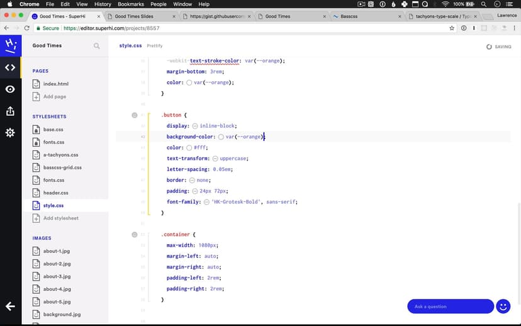Collapse the .container rule fold marker
Viewport: 521px width, 326px height.
134,234
